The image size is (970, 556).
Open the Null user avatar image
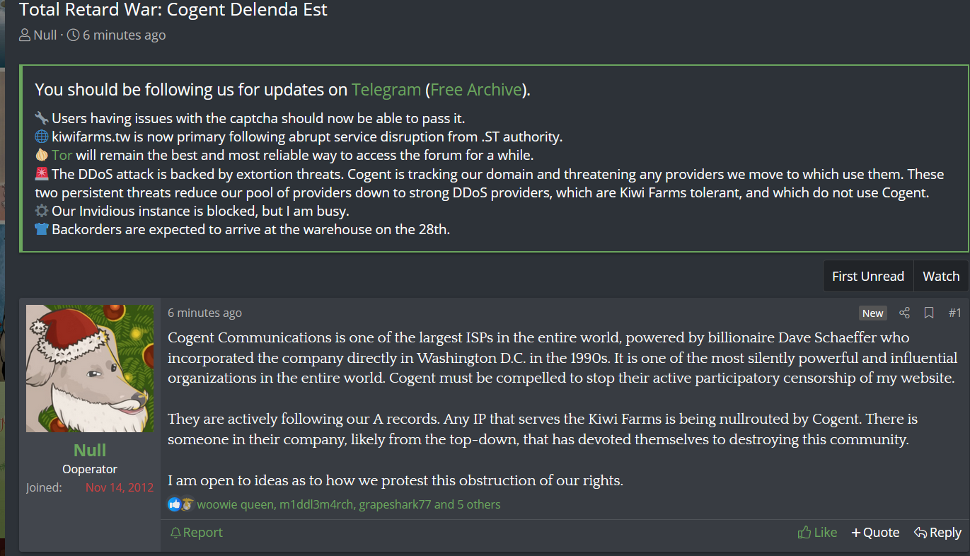[x=90, y=369]
